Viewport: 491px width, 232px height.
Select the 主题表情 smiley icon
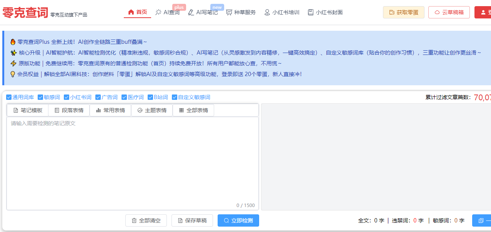point(139,110)
